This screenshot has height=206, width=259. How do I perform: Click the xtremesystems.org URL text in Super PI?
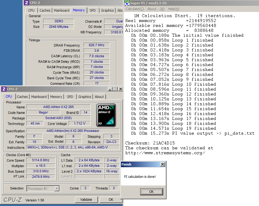(165, 153)
